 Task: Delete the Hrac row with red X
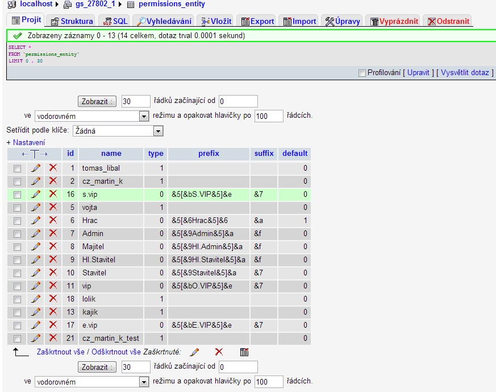pyautogui.click(x=53, y=220)
